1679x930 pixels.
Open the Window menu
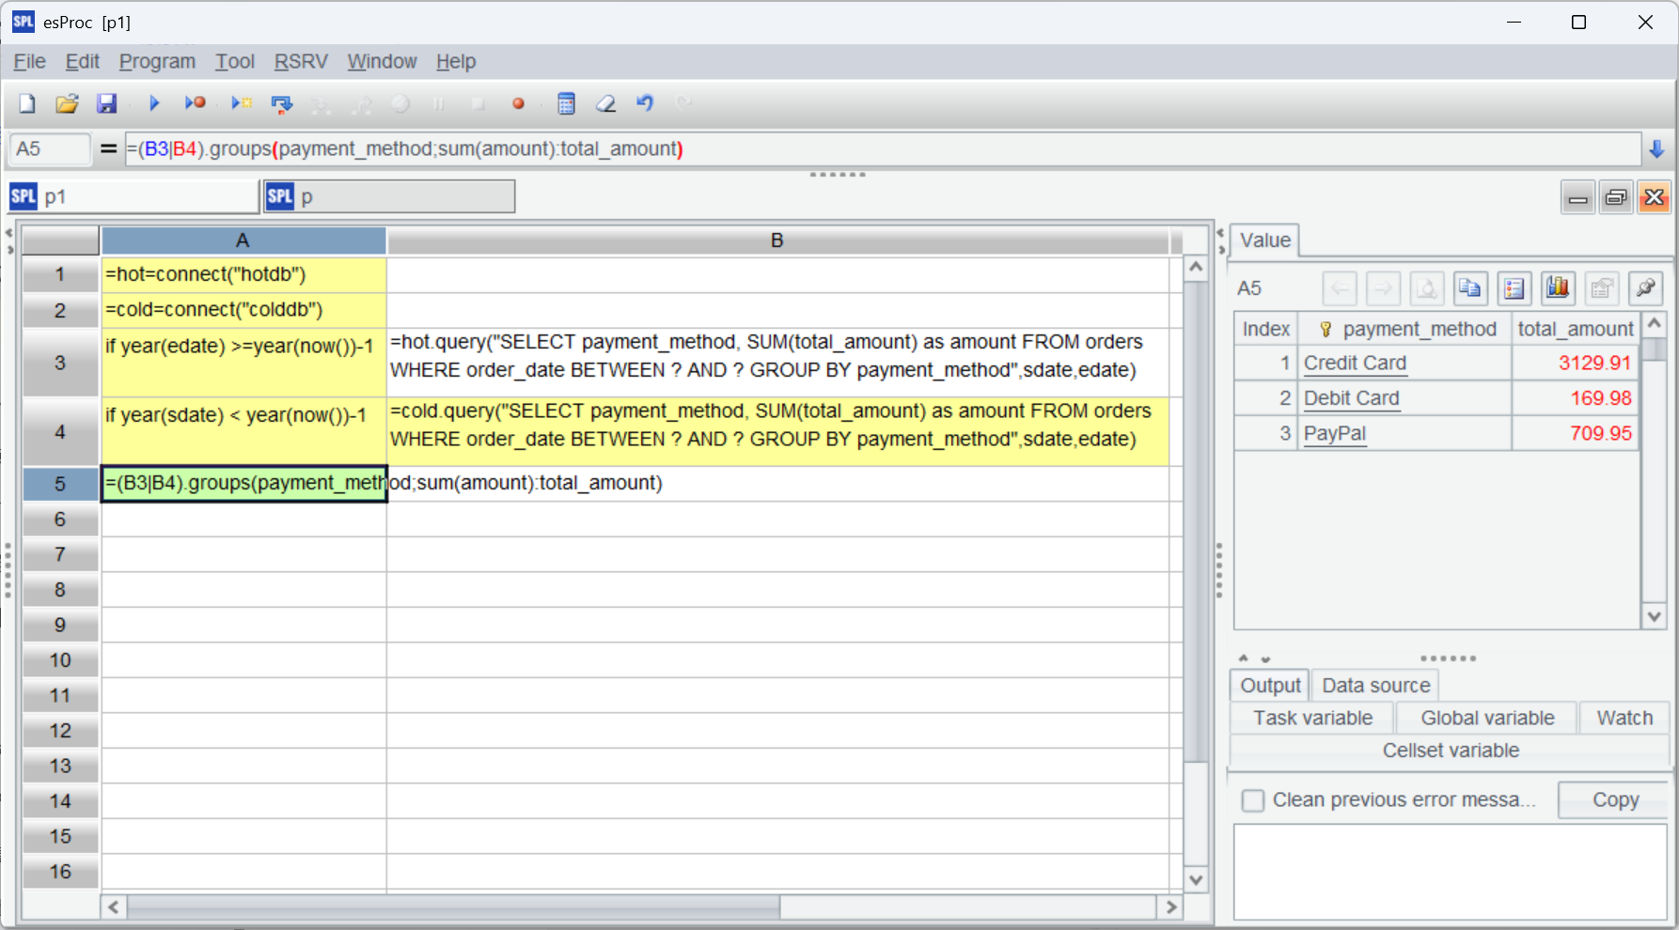click(x=382, y=62)
